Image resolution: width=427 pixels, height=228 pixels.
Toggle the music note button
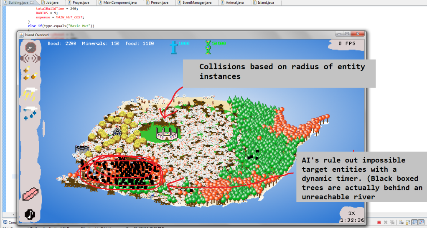pos(30,214)
